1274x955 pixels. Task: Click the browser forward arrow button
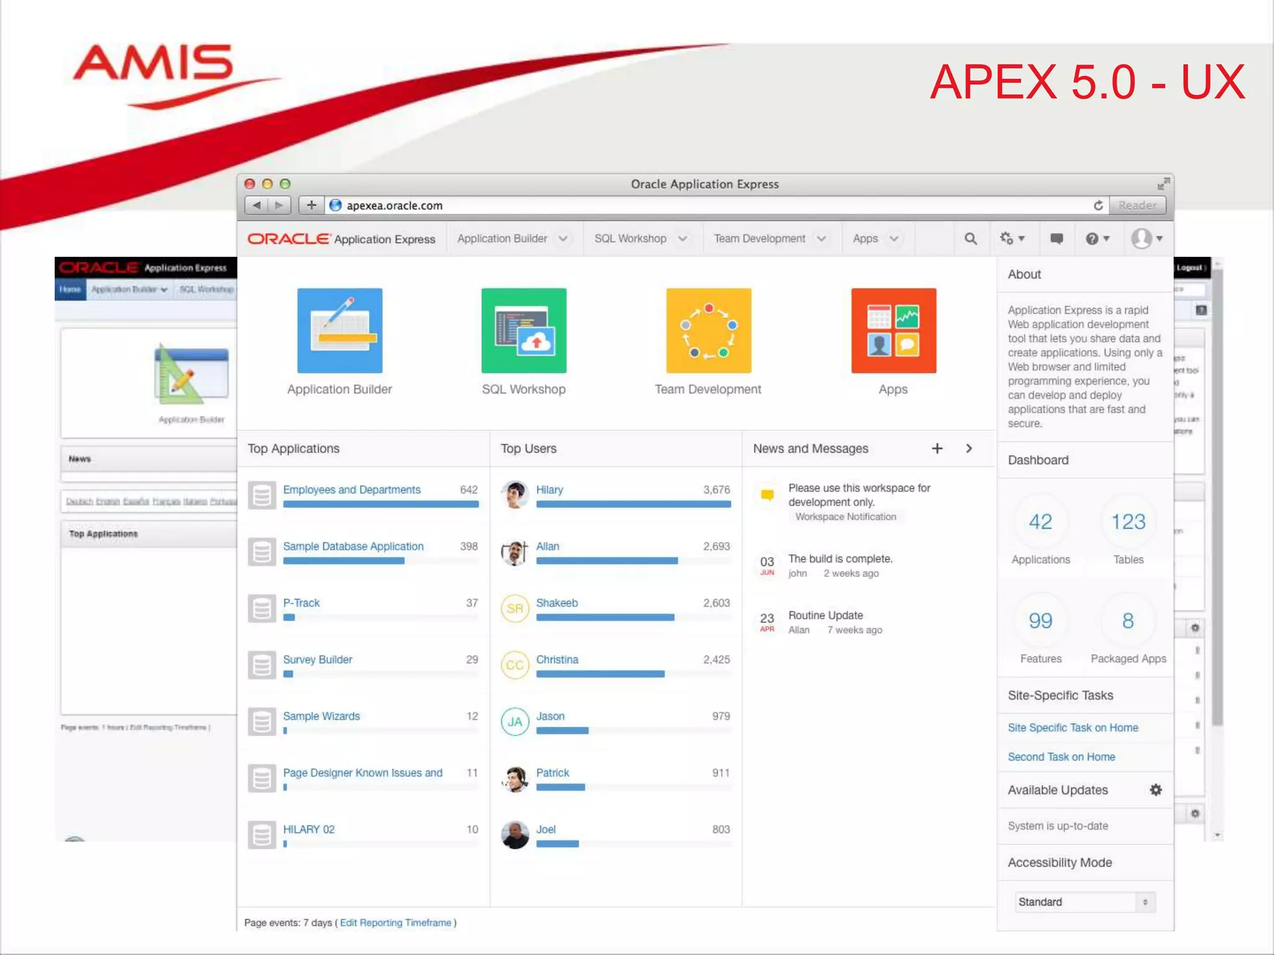(x=279, y=205)
